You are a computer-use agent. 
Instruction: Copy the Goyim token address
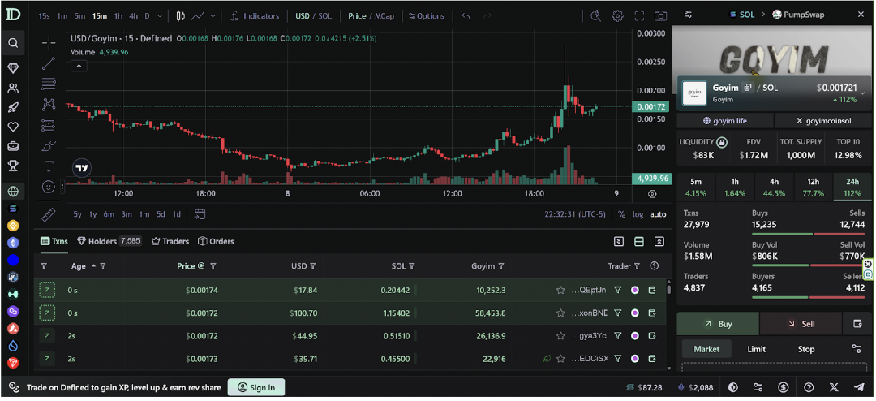748,88
